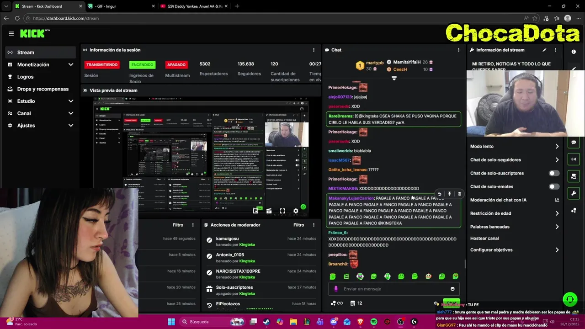This screenshot has height=329, width=585.
Task: Open Modo lento settings arrow
Action: pyautogui.click(x=557, y=146)
